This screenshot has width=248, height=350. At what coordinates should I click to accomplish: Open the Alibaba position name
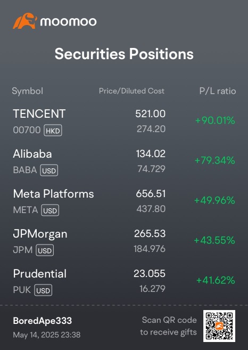pos(32,154)
